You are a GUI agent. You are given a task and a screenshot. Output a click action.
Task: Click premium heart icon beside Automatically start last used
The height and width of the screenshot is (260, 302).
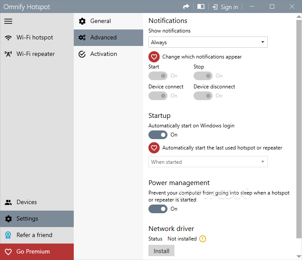point(154,148)
